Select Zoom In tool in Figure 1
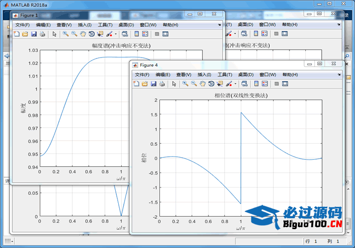This screenshot has height=248, width=355. pyautogui.click(x=66, y=34)
